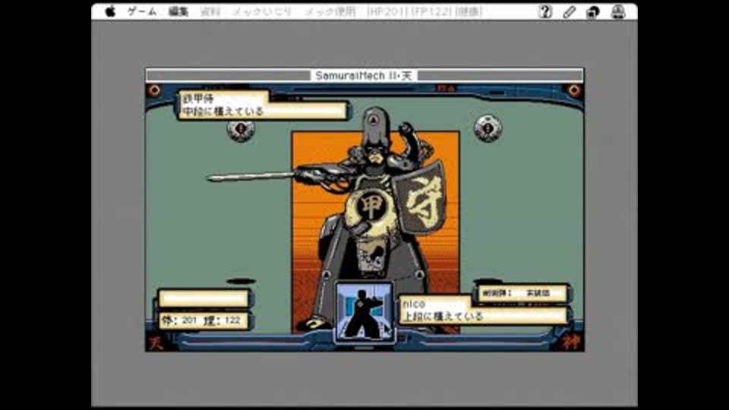
Task: Click the player silhouette portrait
Action: (x=364, y=311)
